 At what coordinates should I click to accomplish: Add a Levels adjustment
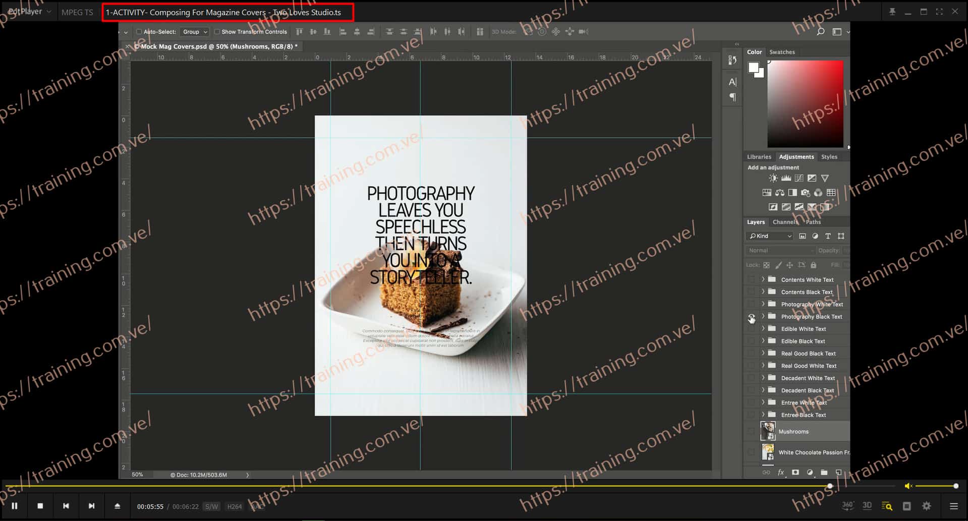pos(786,178)
